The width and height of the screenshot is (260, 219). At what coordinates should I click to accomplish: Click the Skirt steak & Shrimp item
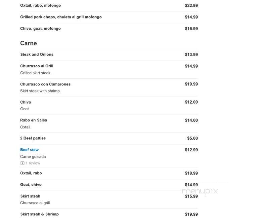[x=39, y=214]
